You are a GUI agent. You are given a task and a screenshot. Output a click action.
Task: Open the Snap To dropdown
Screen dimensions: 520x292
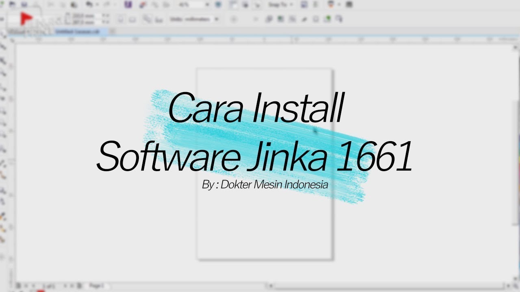point(281,4)
